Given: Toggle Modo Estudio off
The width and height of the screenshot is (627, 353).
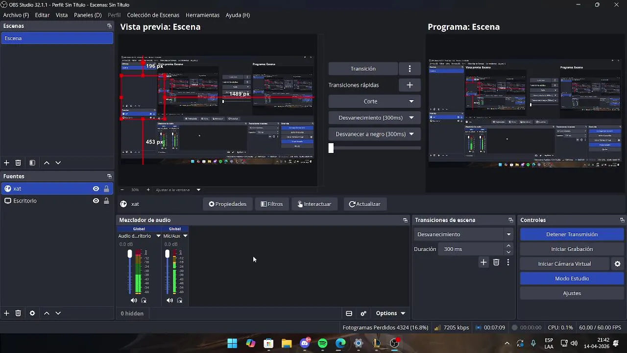Looking at the screenshot, I should click(572, 278).
